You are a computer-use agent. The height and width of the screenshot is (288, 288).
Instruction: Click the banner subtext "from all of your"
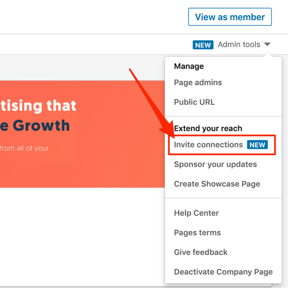(x=24, y=148)
